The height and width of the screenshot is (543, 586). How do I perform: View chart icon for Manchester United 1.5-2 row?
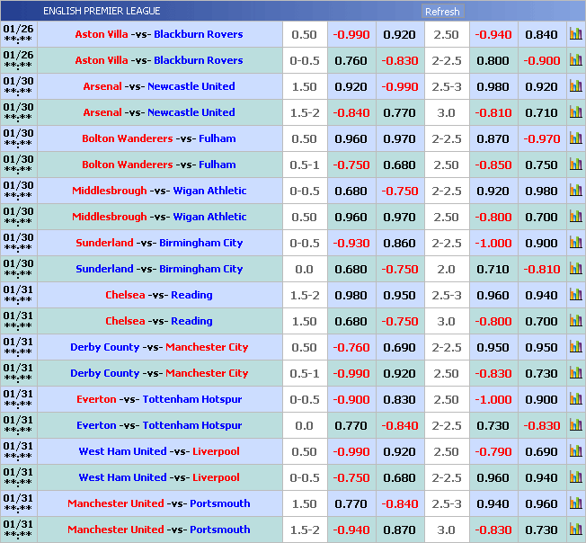(x=575, y=530)
